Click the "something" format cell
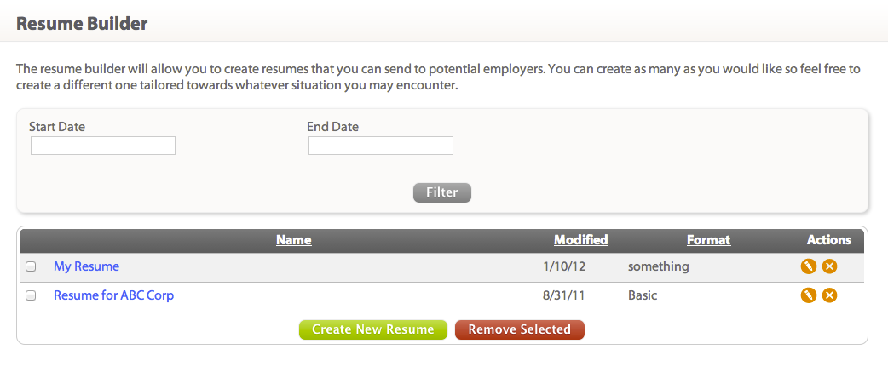 tap(658, 266)
